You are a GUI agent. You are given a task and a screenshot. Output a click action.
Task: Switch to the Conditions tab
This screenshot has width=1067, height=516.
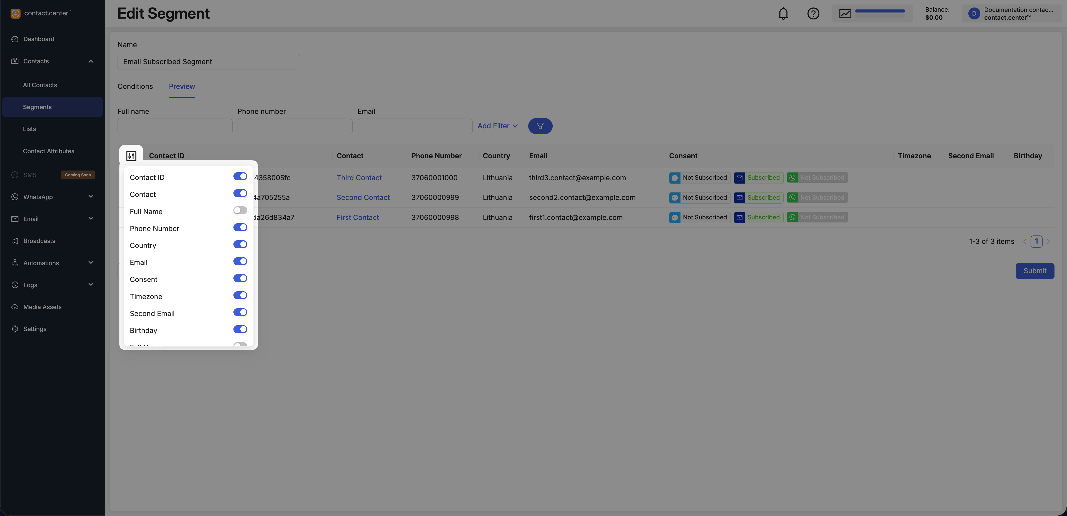(x=135, y=87)
